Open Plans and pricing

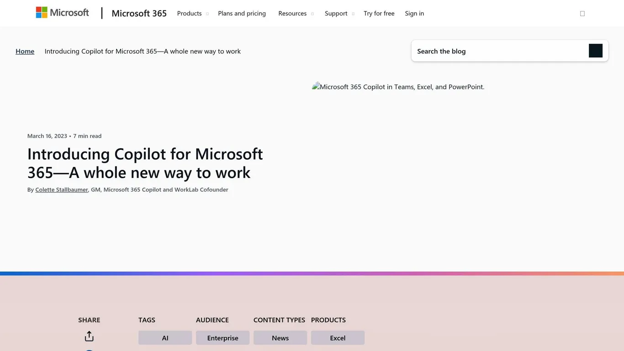click(242, 13)
